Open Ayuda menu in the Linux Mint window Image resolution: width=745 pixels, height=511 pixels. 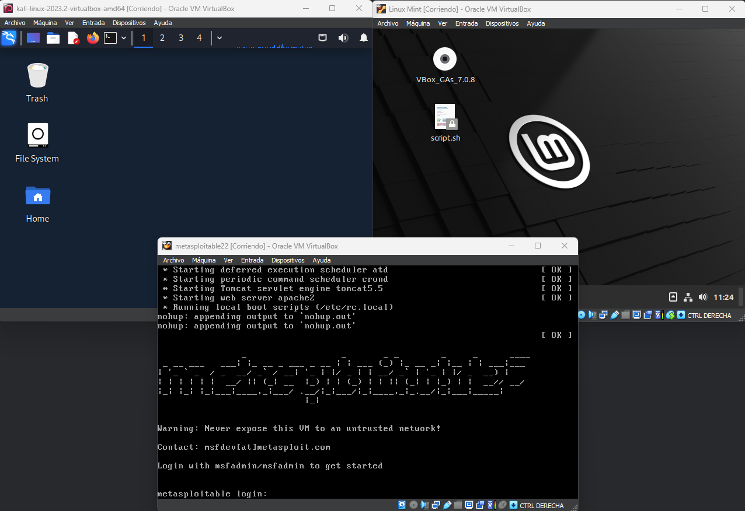[x=536, y=23]
